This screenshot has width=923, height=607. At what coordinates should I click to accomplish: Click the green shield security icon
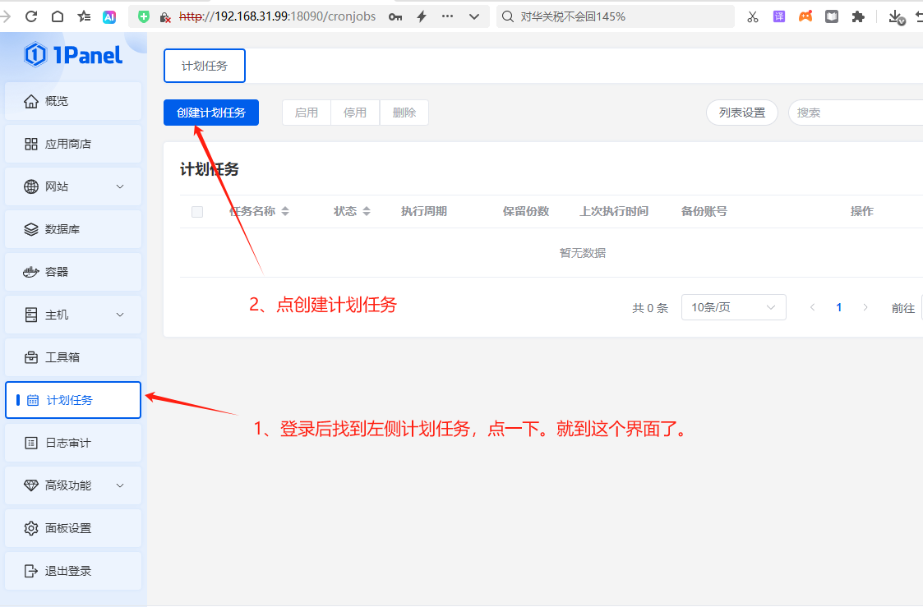pyautogui.click(x=144, y=16)
